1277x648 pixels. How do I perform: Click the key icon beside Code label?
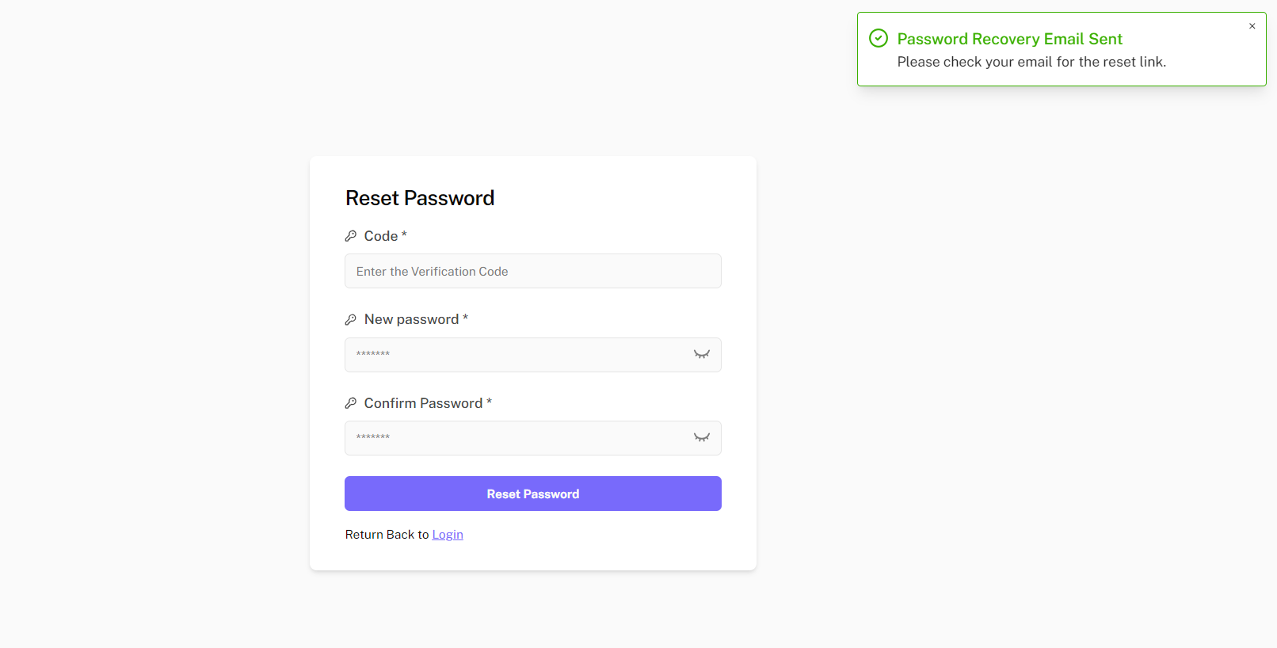(351, 236)
